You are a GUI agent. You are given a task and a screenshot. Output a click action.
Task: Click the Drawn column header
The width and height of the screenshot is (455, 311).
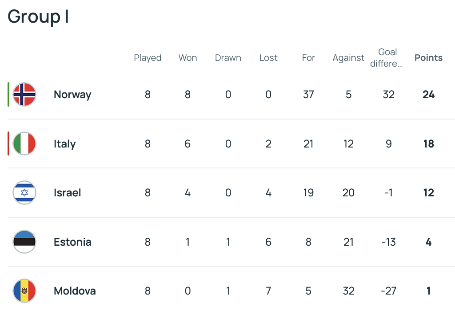tap(228, 58)
